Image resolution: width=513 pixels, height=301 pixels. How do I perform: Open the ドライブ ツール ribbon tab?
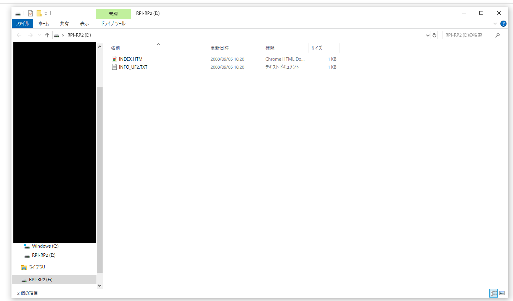113,24
